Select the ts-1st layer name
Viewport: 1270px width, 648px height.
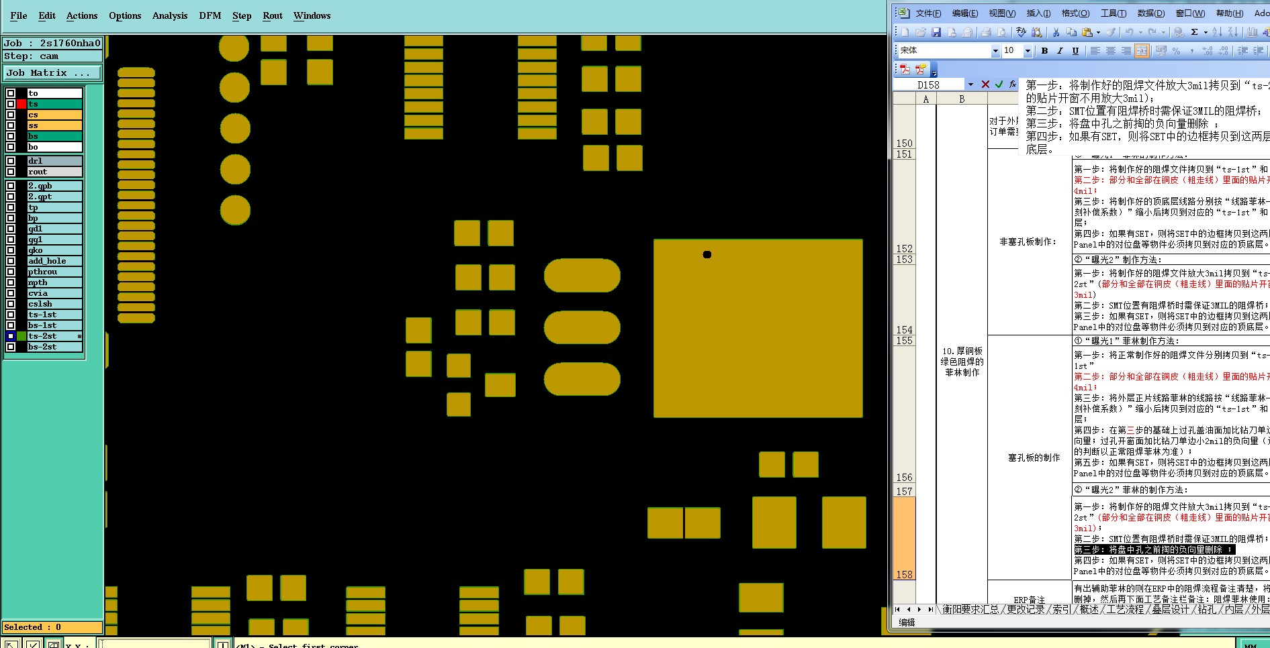[54, 315]
